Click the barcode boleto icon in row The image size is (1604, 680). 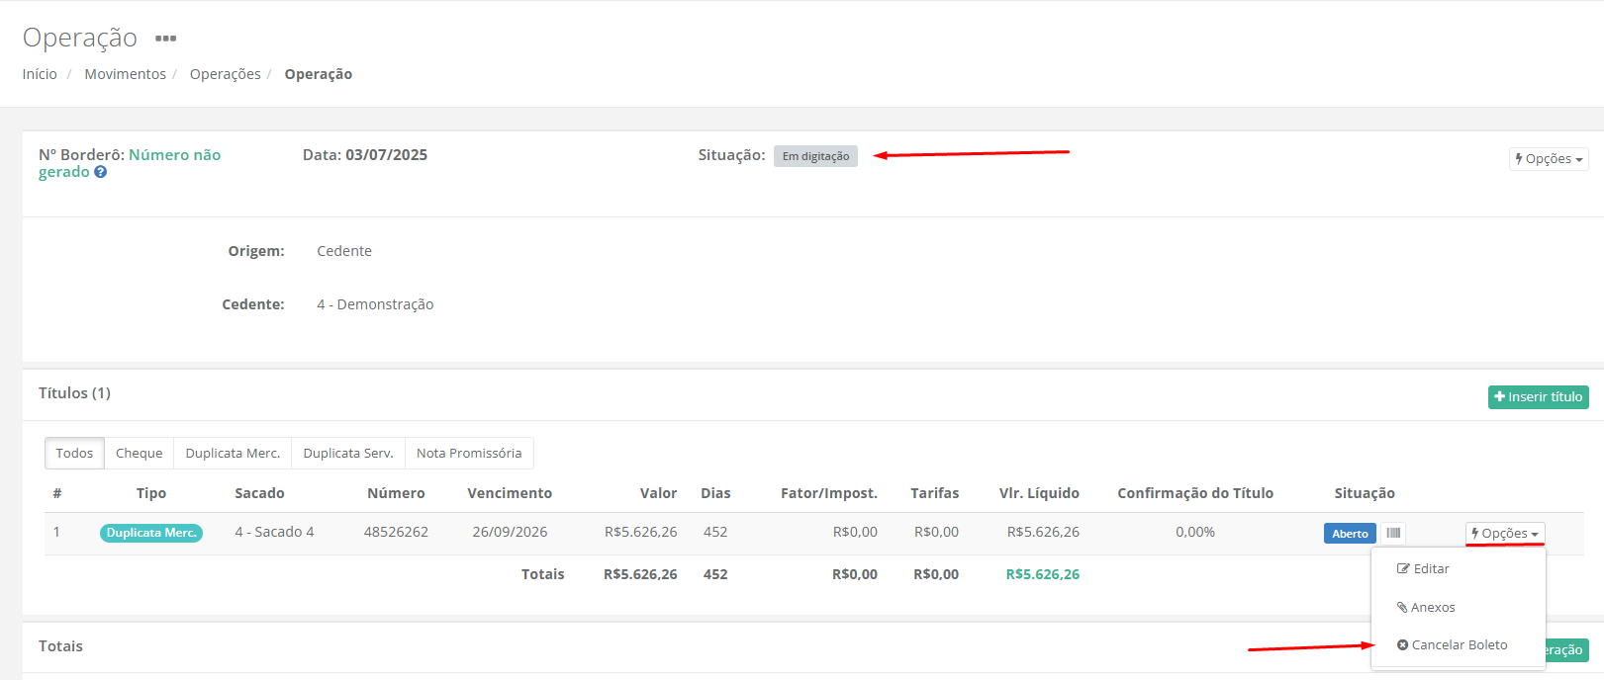[x=1393, y=533]
